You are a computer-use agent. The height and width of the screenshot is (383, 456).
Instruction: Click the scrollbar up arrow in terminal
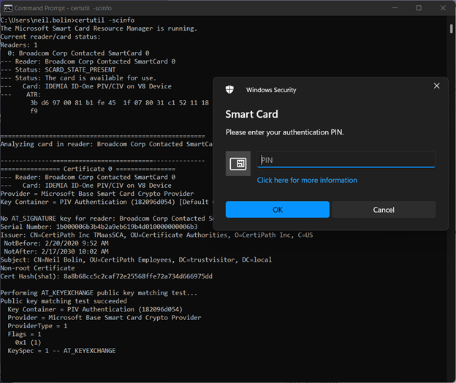pyautogui.click(x=452, y=19)
